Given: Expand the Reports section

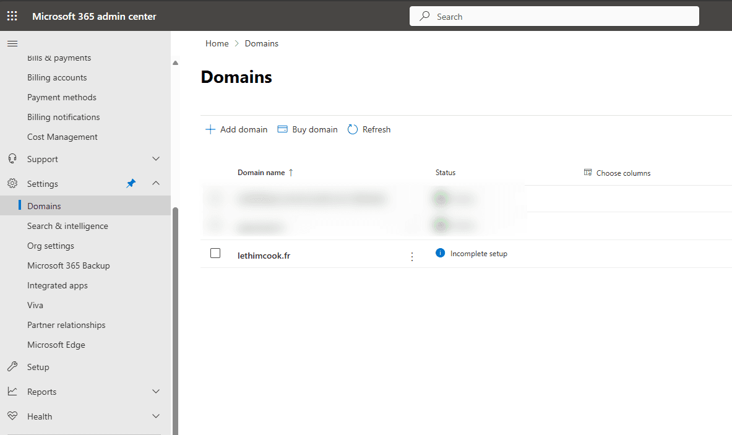Looking at the screenshot, I should click(155, 391).
